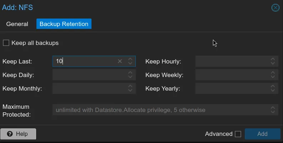This screenshot has height=143, width=283.
Task: Clear the Keep Last field value
Action: coord(120,61)
